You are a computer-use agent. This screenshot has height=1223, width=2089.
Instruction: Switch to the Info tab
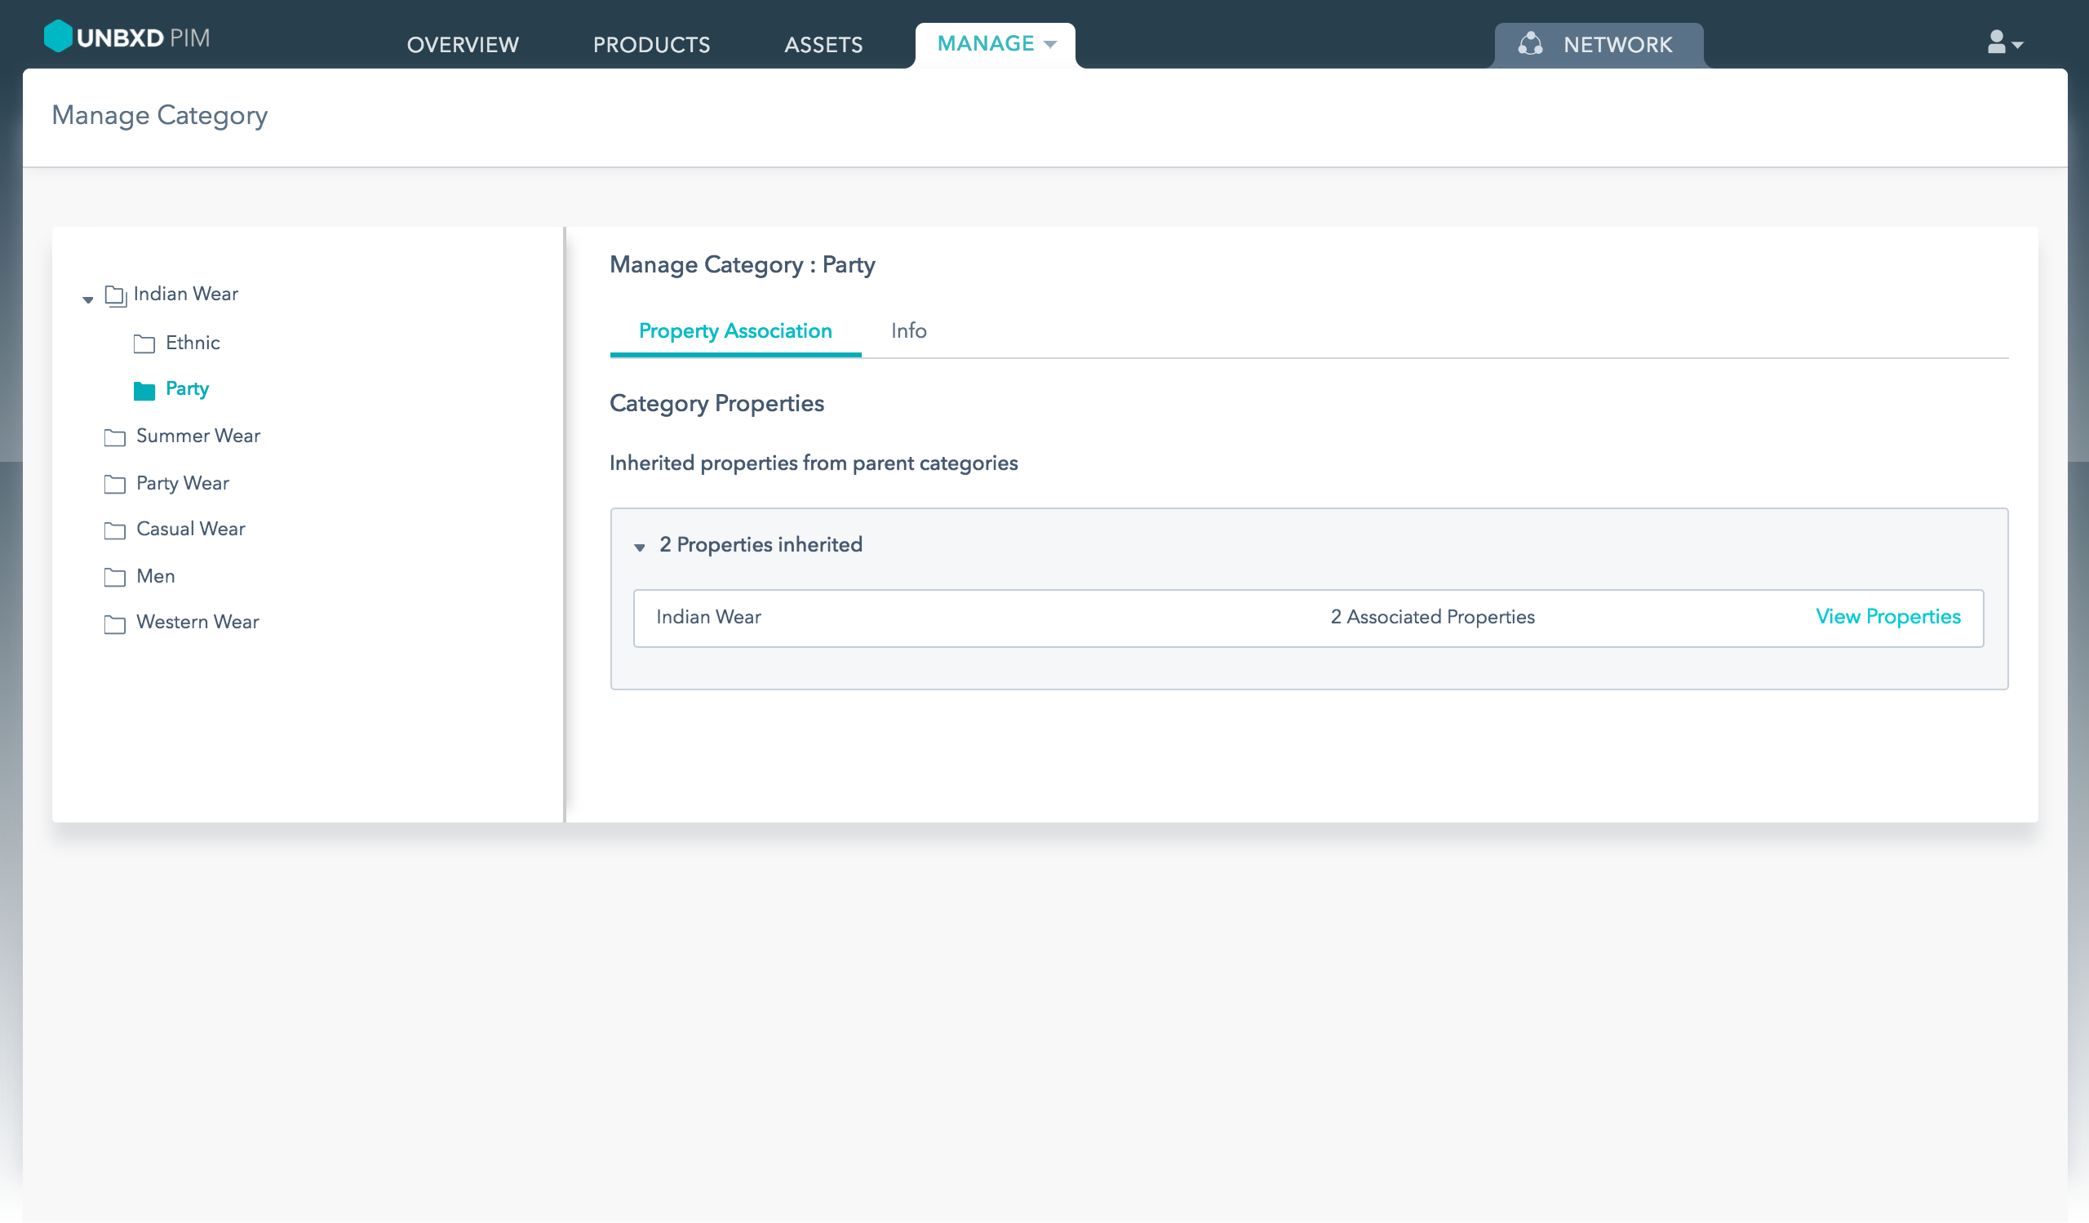(908, 330)
